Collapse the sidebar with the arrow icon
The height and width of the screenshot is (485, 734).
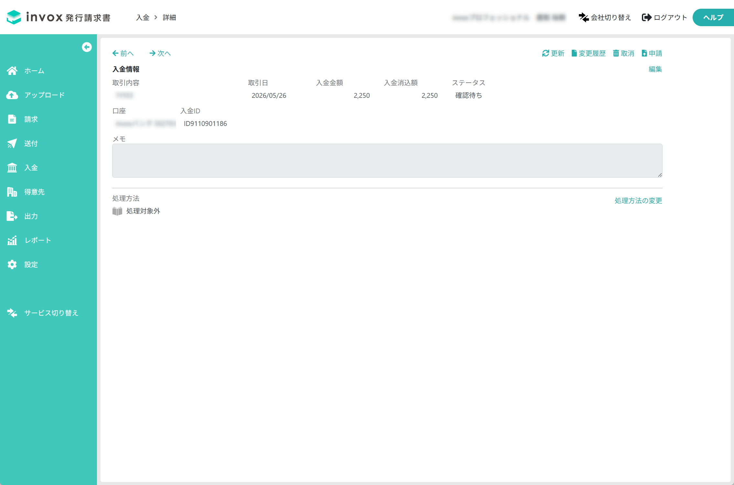[87, 47]
